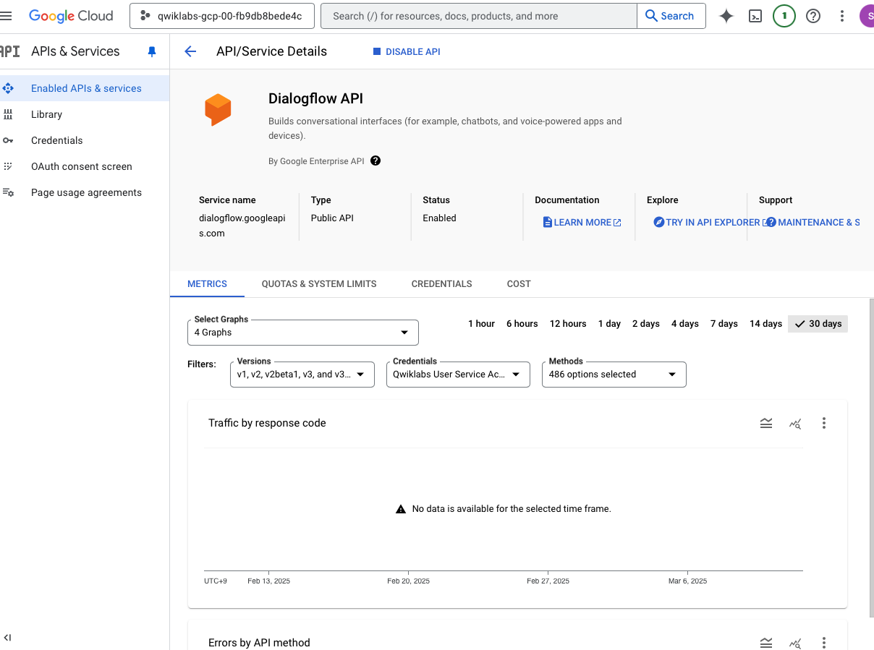This screenshot has height=650, width=874.
Task: Open the project selector qwiklabs-gcp-00-fb9db8bede4c
Action: (222, 16)
